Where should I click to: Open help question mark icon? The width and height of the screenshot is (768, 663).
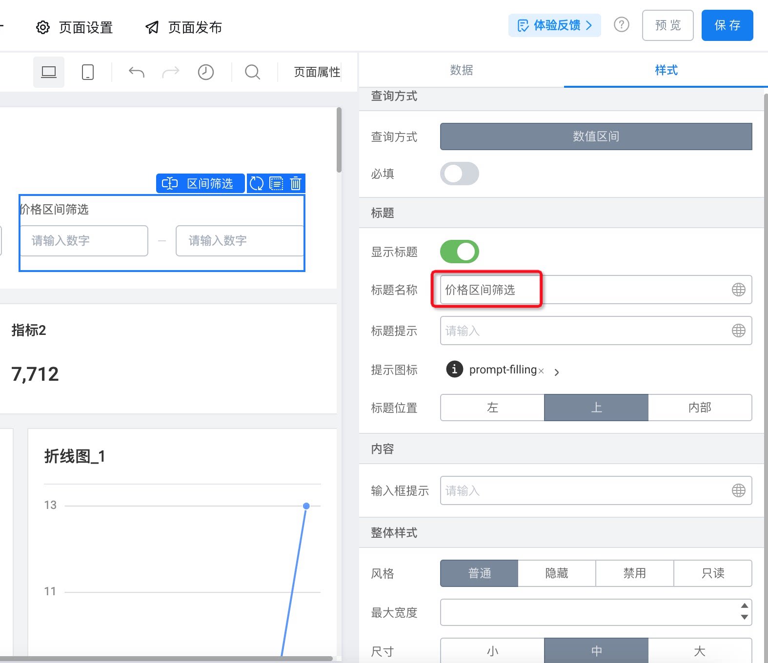(x=622, y=25)
